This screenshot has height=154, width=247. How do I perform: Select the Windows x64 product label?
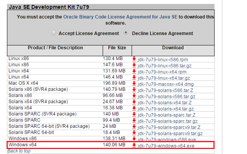pos(22,145)
